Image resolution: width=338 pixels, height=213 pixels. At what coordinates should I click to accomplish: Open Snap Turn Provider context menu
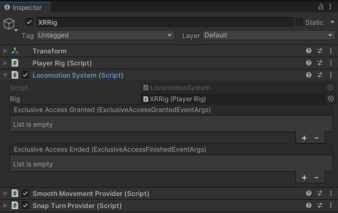[x=331, y=205]
